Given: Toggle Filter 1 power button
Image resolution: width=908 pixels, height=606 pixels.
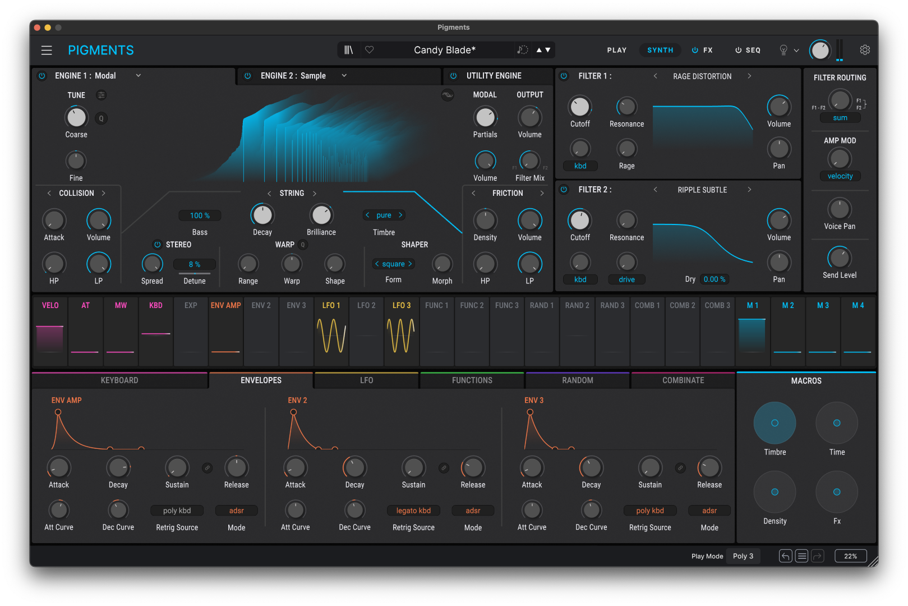Looking at the screenshot, I should 564,76.
